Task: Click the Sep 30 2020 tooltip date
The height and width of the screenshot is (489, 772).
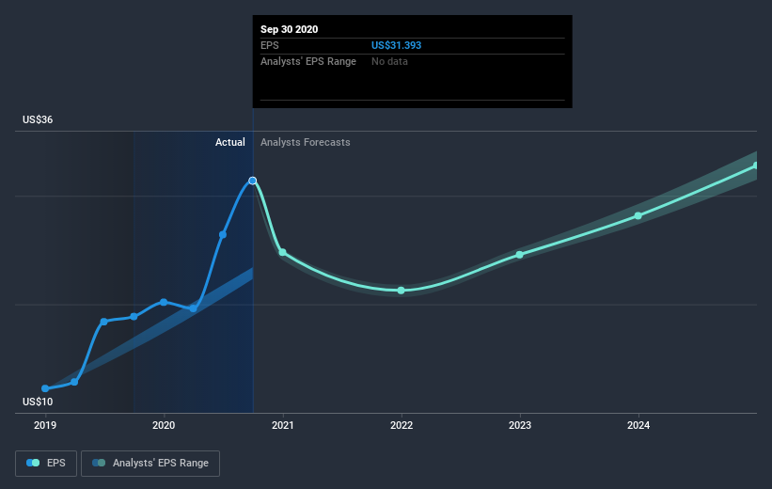Action: coord(289,29)
